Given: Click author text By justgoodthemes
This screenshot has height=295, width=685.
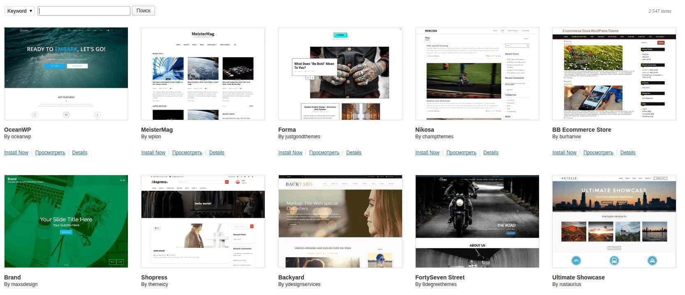Looking at the screenshot, I should [x=299, y=137].
